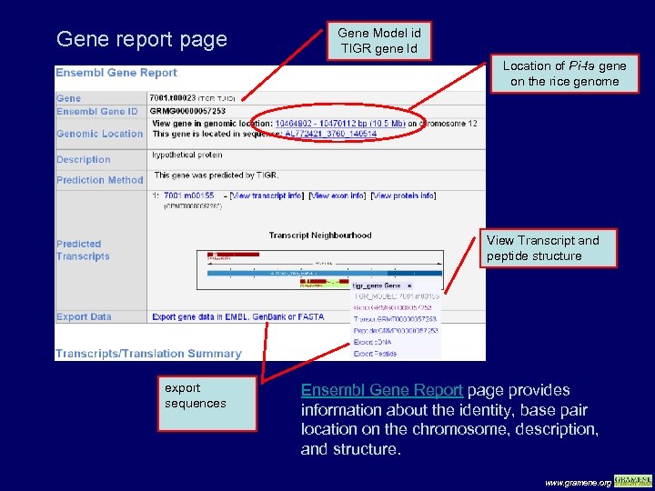Click gene name '7001.t00023'
Image resolution: width=655 pixels, height=491 pixels.
(173, 98)
